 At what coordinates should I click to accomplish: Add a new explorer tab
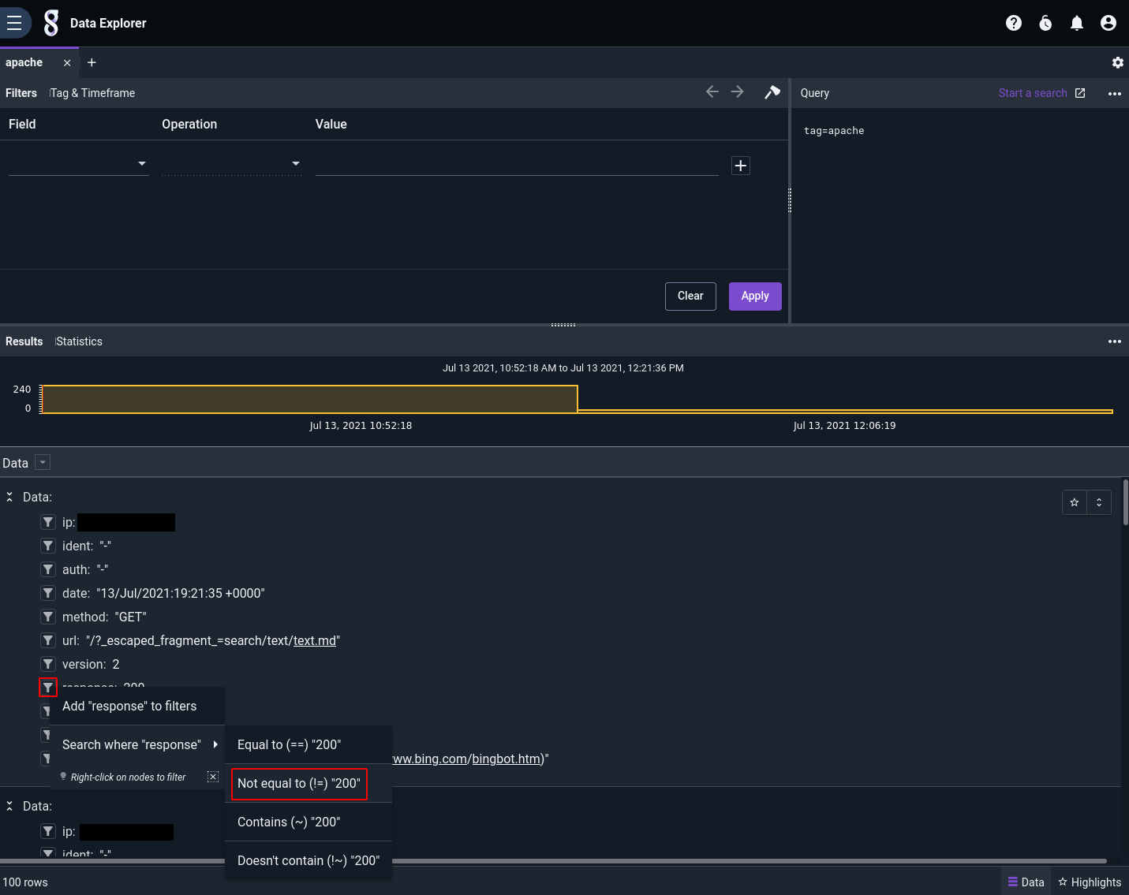click(x=92, y=62)
